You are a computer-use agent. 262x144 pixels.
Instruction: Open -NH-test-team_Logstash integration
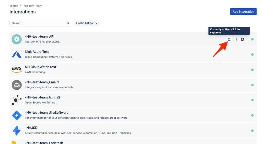(x=44, y=143)
